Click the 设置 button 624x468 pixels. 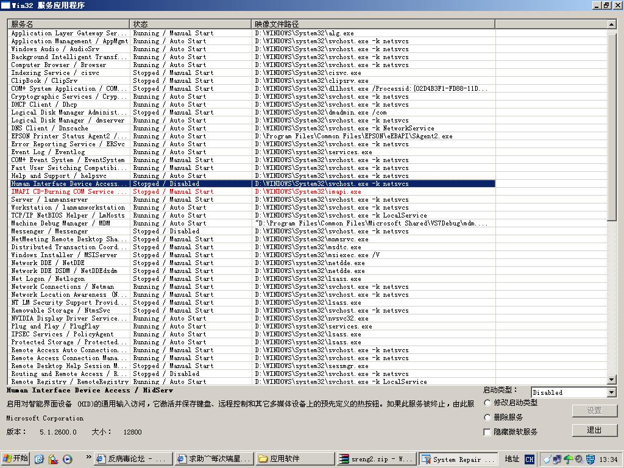coord(594,411)
